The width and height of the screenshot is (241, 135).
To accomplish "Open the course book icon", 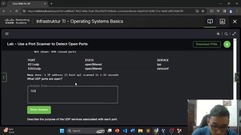I will pos(210,21).
